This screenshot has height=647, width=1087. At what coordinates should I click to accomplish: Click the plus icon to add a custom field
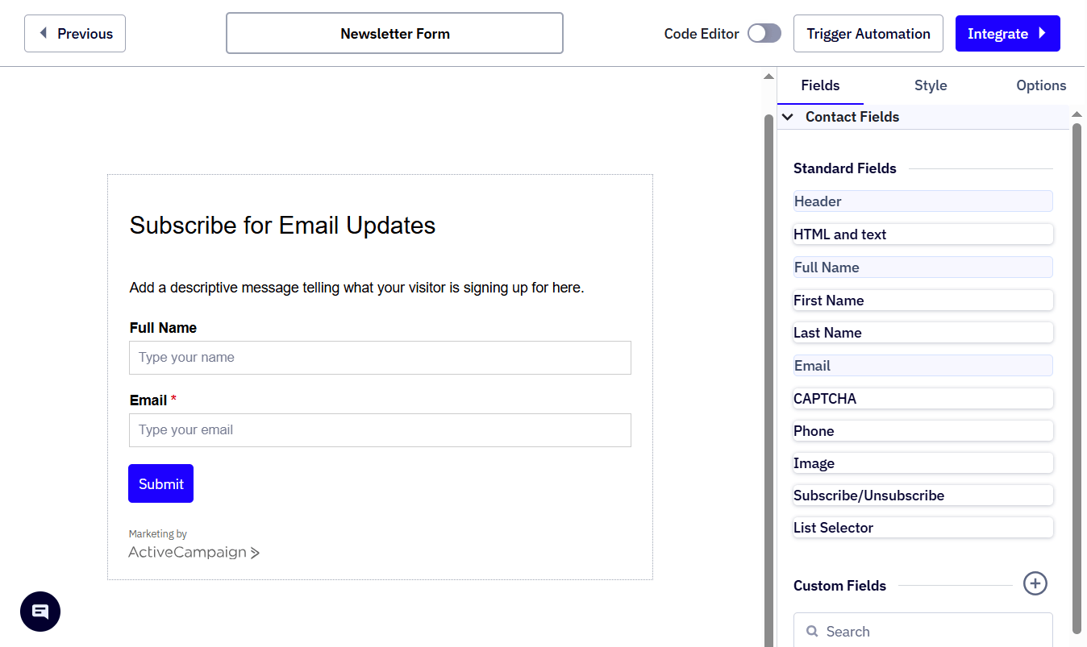[1035, 583]
